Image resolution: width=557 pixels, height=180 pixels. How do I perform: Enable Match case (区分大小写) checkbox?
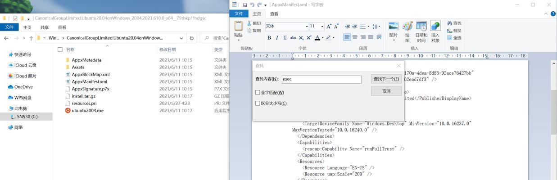click(258, 103)
